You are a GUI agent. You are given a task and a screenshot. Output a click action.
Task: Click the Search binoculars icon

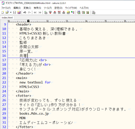coord(46,12)
